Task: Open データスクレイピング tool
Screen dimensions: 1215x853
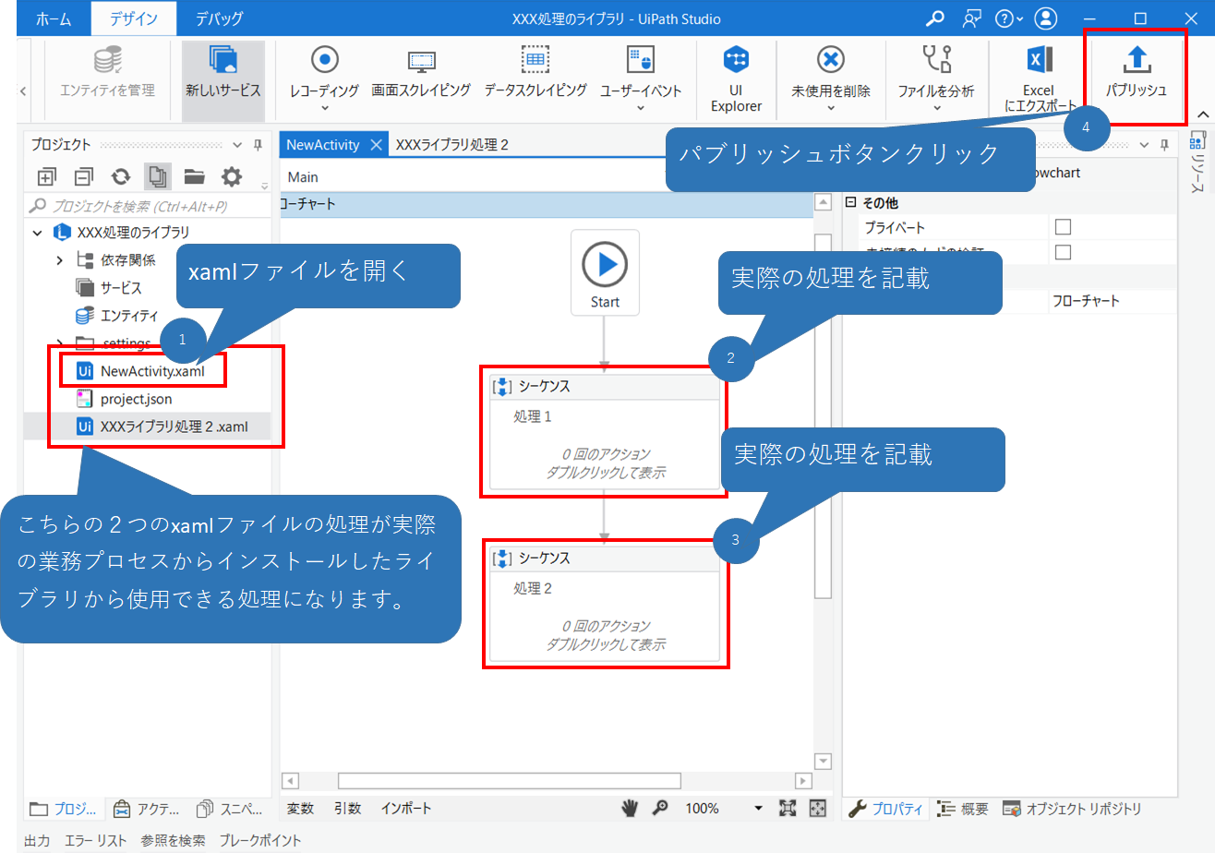Action: [535, 72]
